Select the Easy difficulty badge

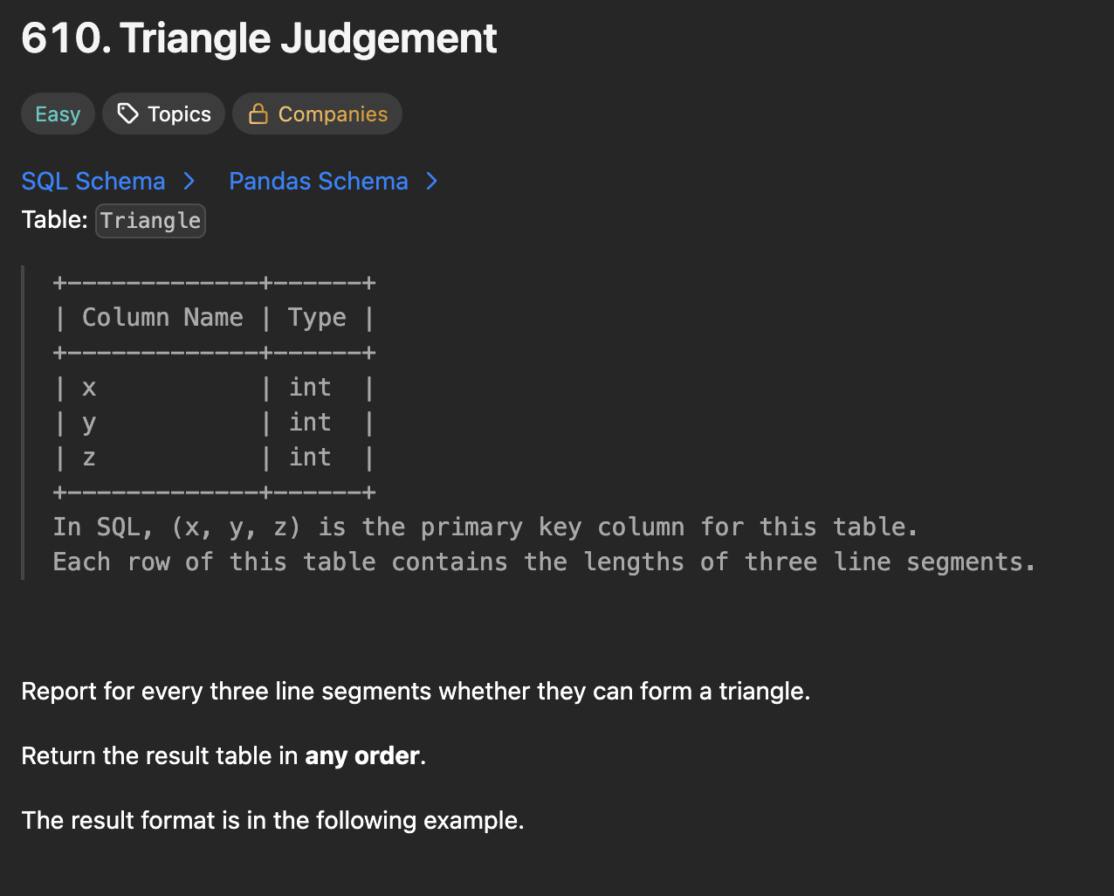[x=58, y=114]
